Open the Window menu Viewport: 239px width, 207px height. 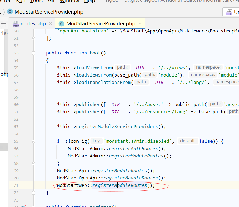click(69, 1)
